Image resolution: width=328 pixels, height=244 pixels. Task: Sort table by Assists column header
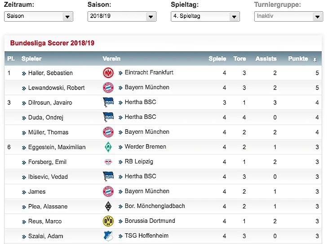pos(266,59)
